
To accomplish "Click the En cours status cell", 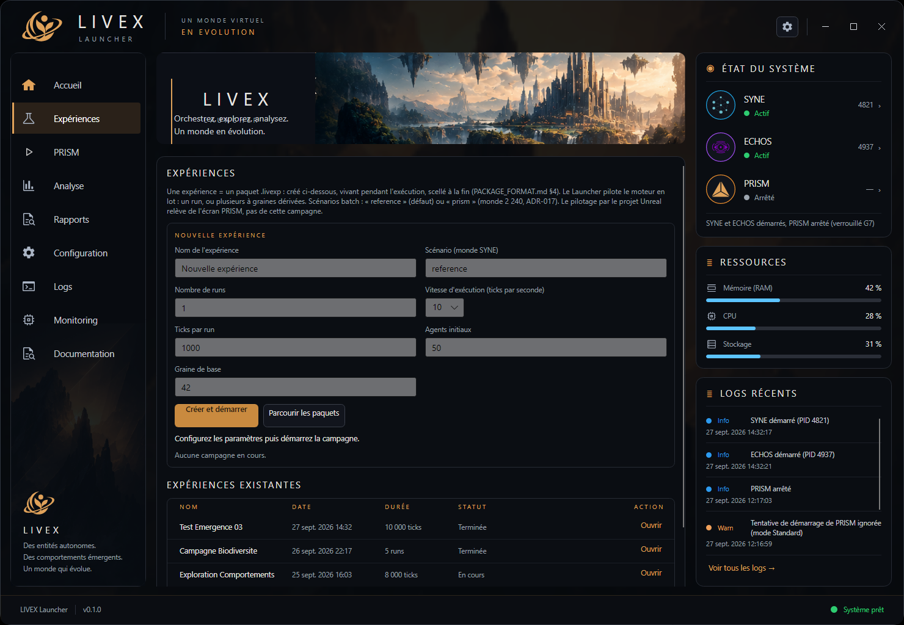I will [x=471, y=575].
